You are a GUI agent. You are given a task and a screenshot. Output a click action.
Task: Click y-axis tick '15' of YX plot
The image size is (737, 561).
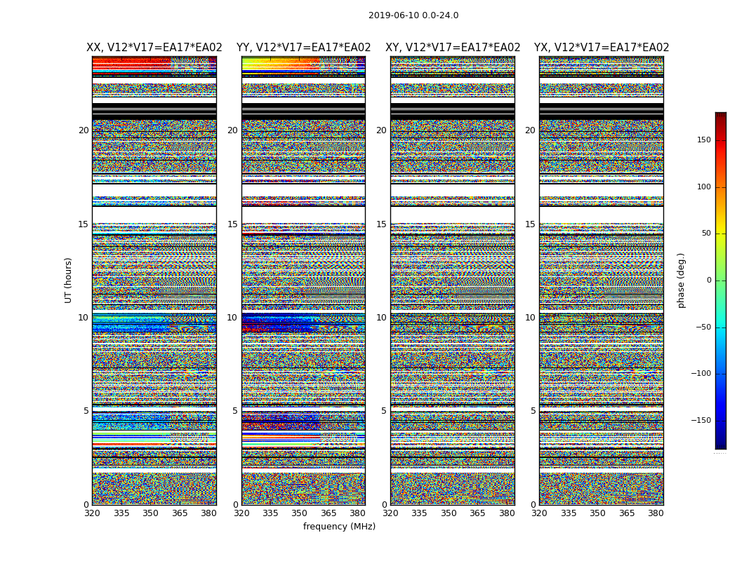[531, 224]
